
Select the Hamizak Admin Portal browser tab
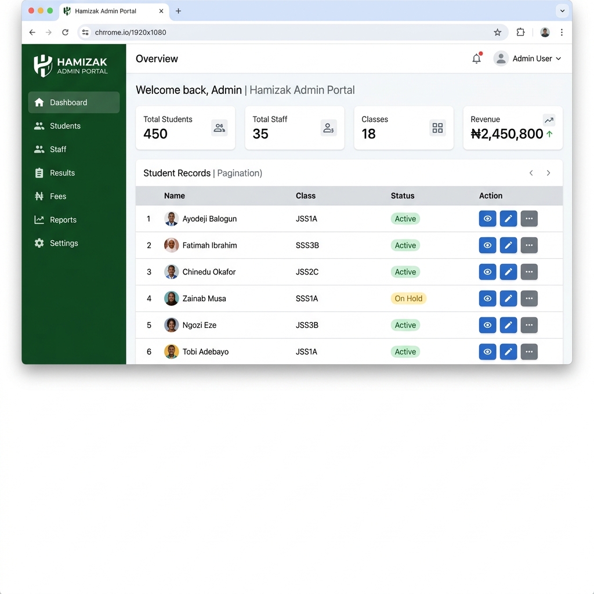(114, 11)
